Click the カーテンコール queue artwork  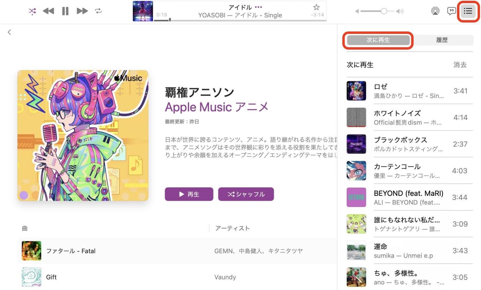[356, 171]
